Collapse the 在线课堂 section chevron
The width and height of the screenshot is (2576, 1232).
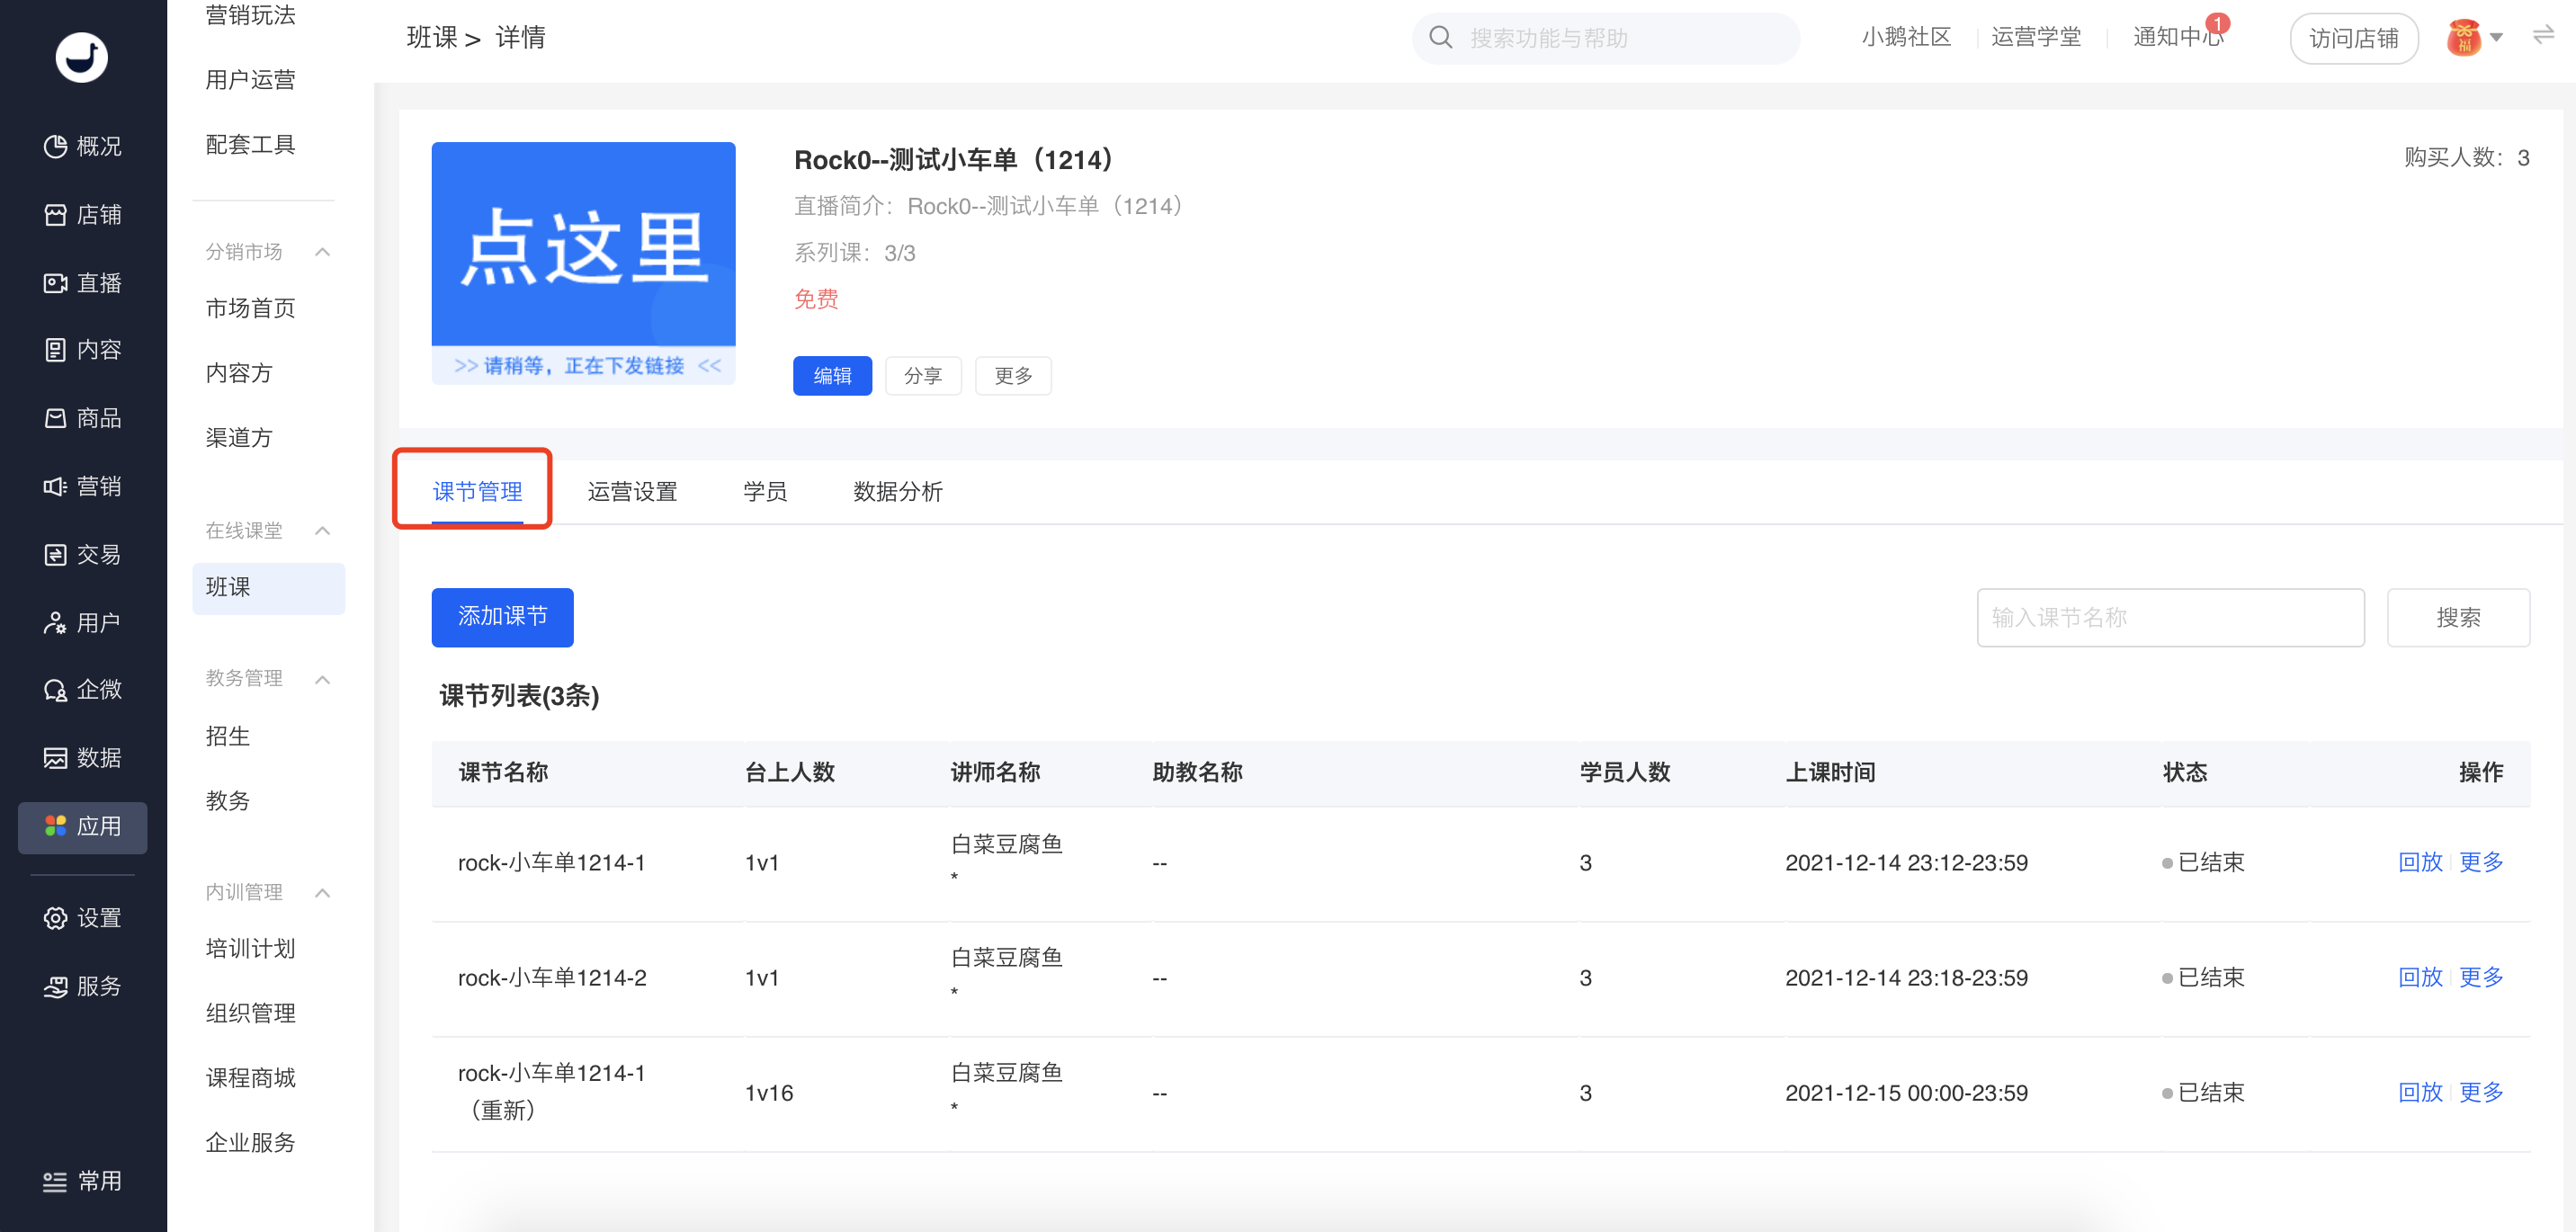pos(322,531)
